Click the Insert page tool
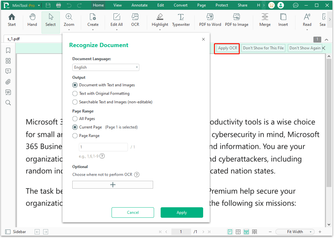Screen dimensions: 334x238 click(283, 20)
